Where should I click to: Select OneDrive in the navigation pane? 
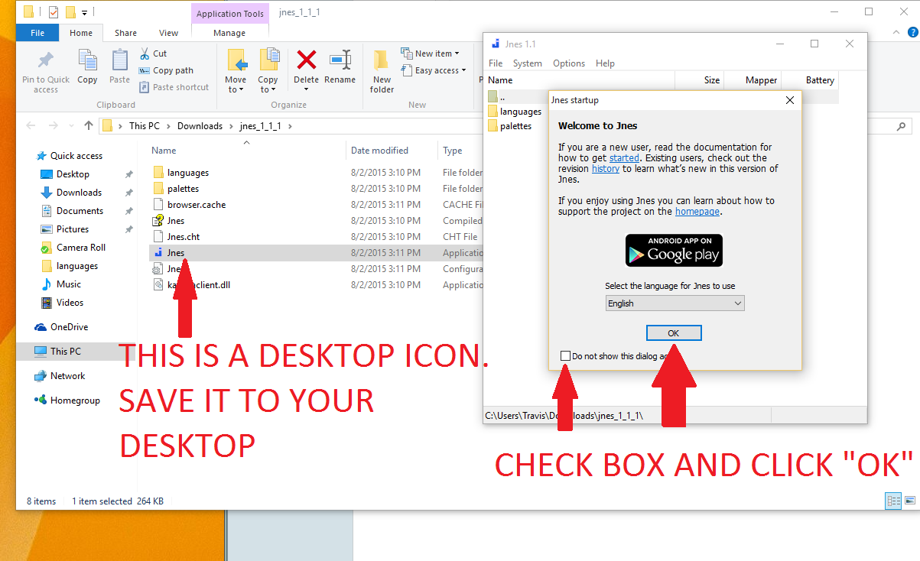point(69,327)
